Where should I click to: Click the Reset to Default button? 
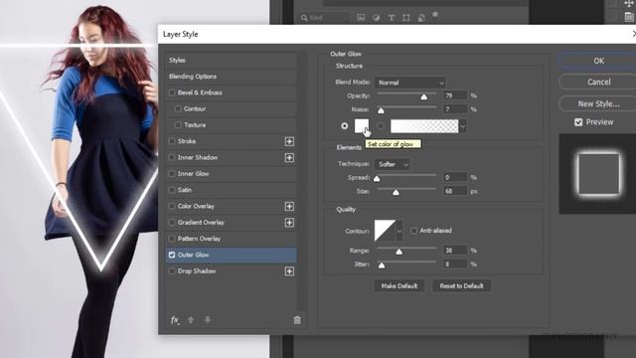[461, 285]
